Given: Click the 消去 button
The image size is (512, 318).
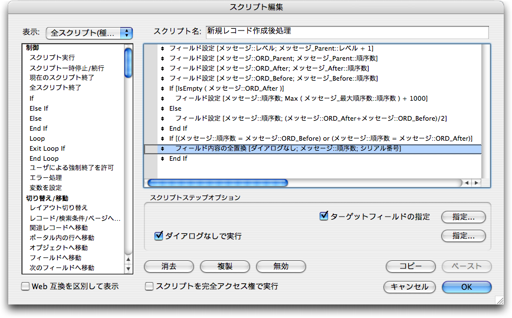Looking at the screenshot, I should (x=169, y=266).
